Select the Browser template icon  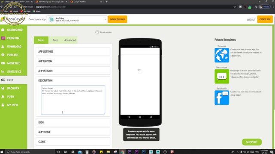(222, 55)
